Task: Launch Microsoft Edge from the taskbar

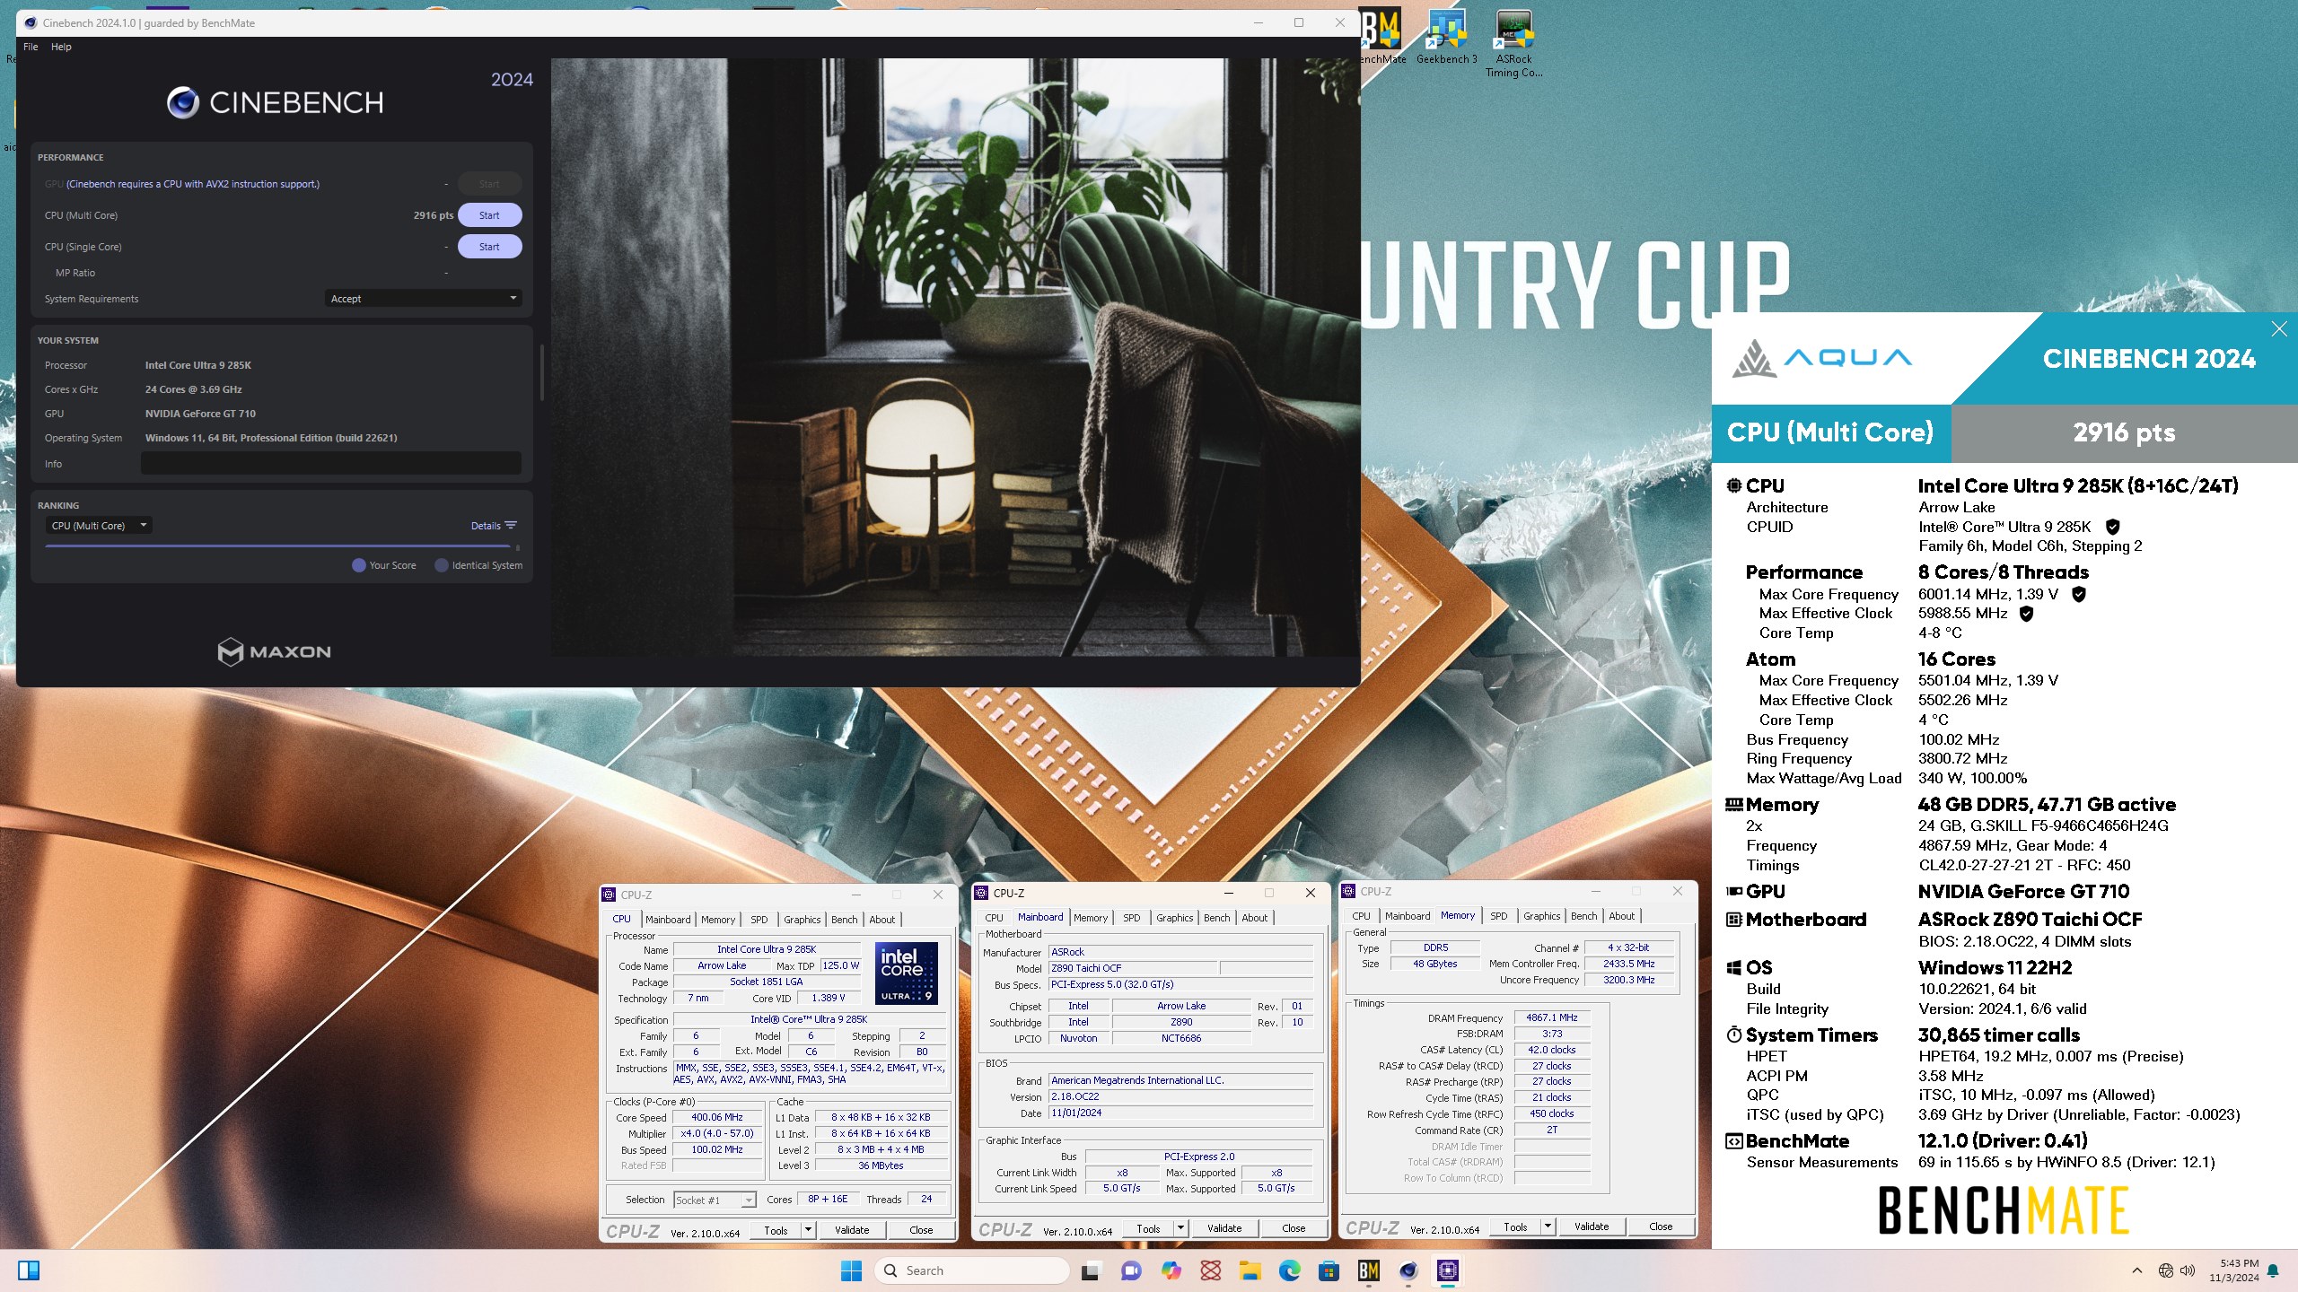Action: click(1289, 1270)
